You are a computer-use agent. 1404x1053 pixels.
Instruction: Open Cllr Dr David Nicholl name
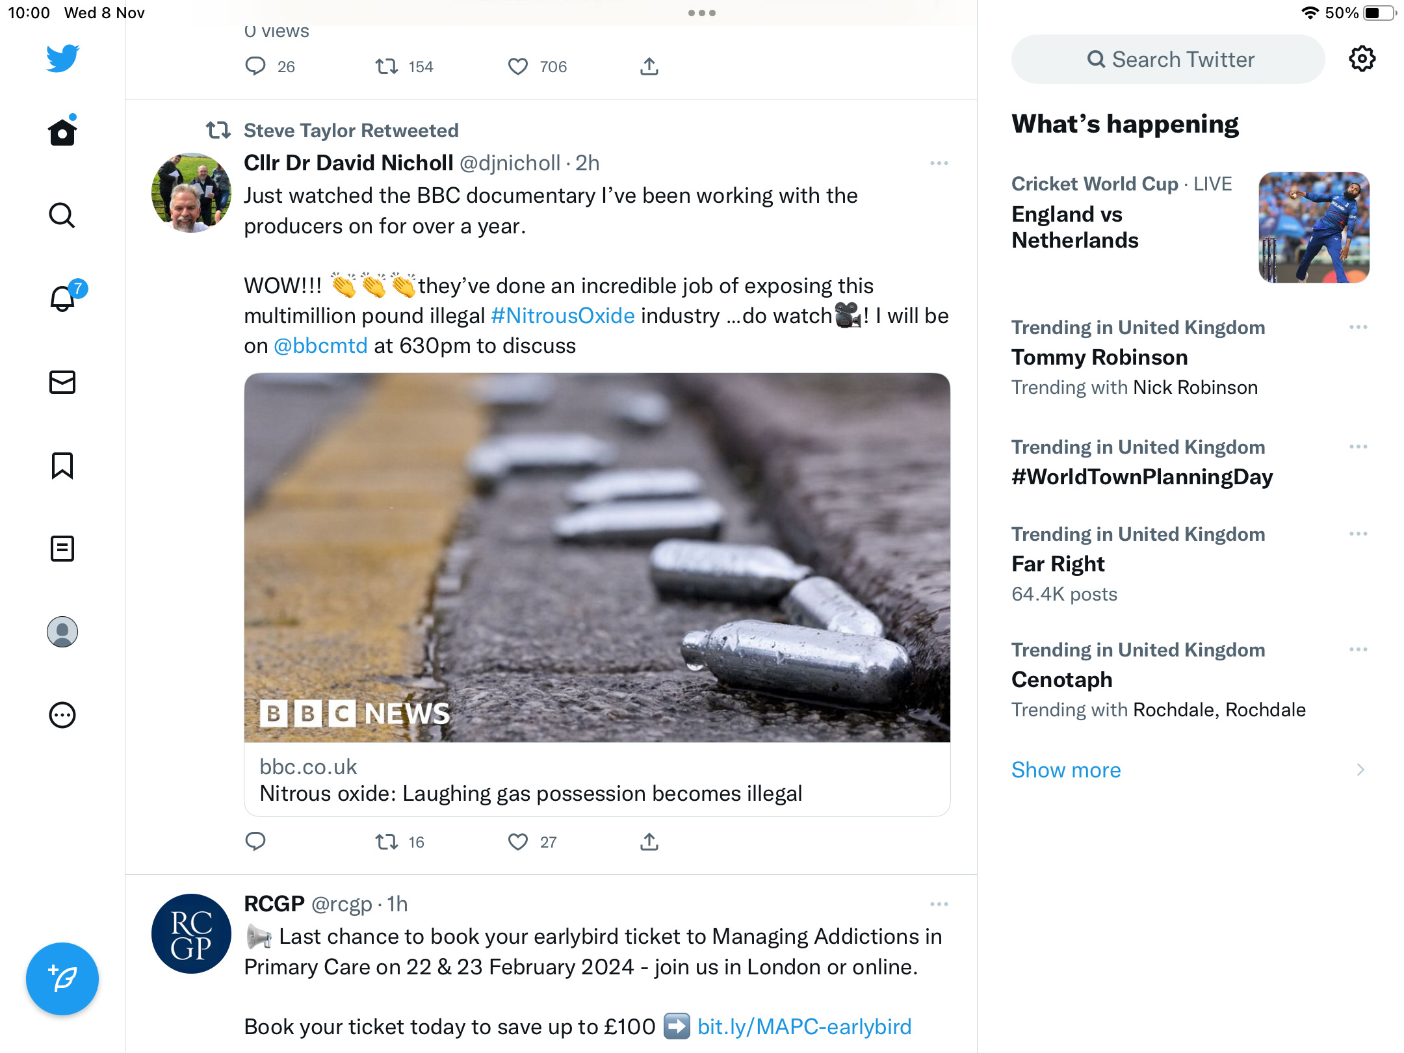pyautogui.click(x=348, y=163)
